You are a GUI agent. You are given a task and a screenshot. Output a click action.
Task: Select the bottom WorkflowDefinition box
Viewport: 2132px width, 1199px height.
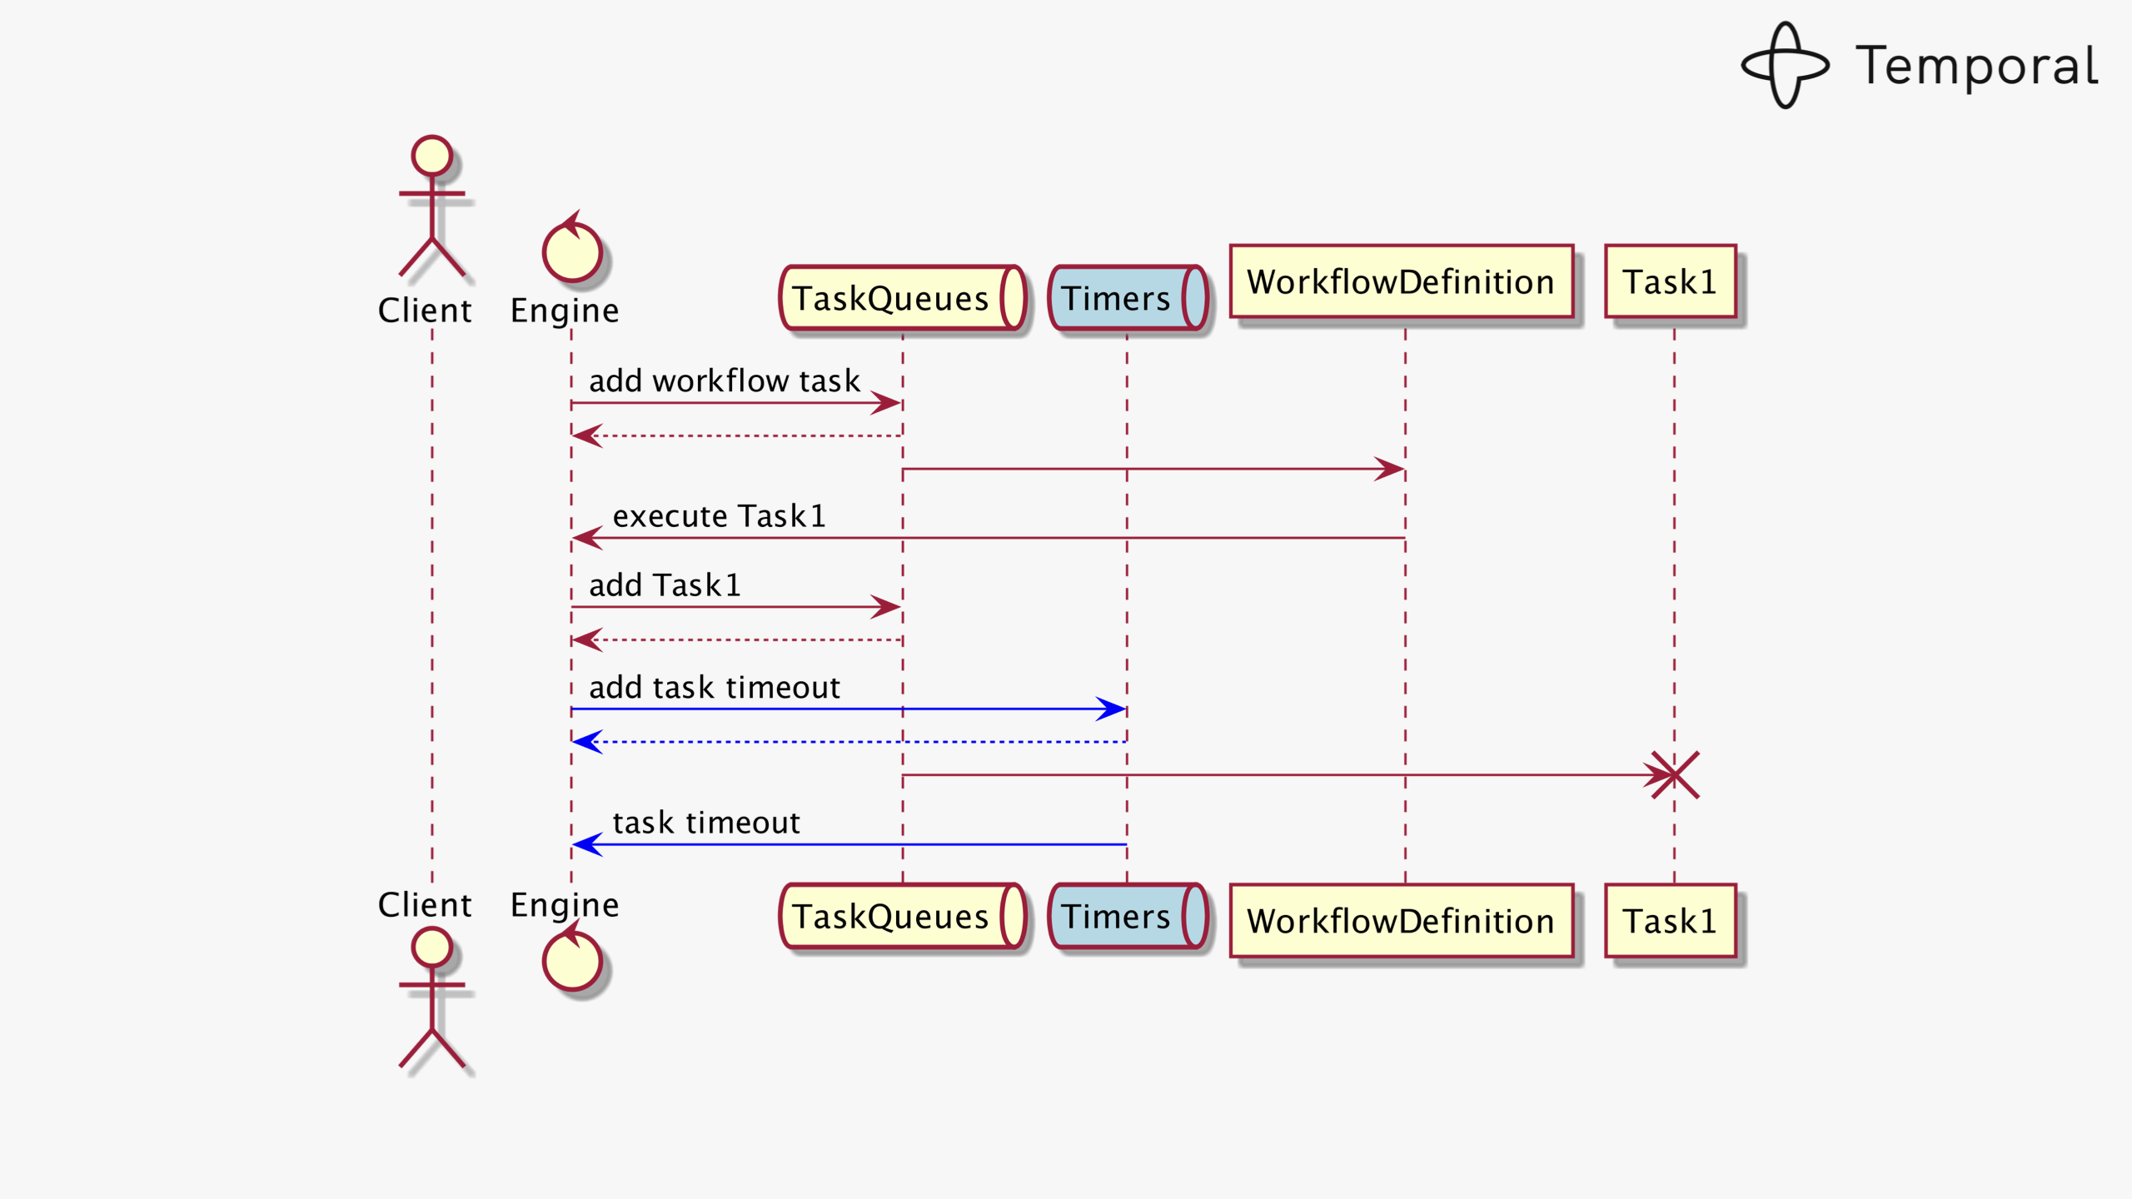[1402, 921]
